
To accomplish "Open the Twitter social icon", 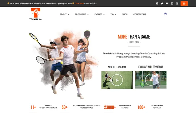I will pos(162,3).
